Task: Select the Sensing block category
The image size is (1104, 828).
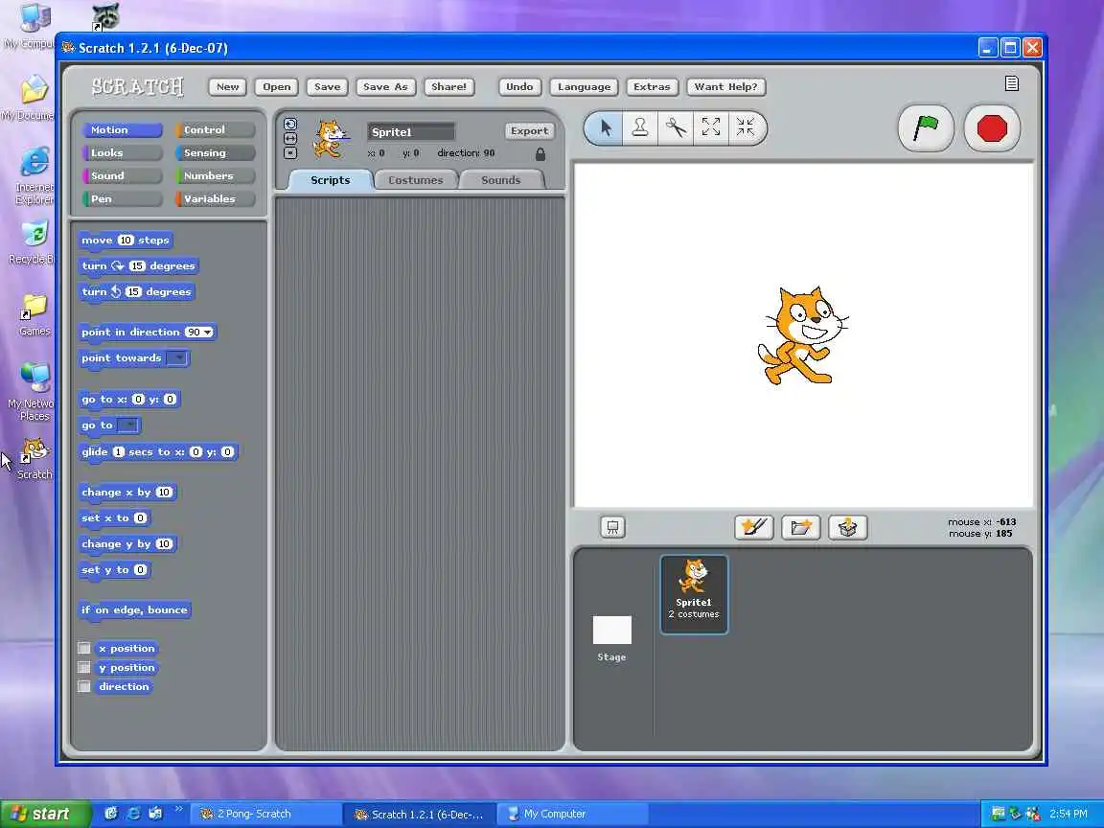Action: click(216, 152)
